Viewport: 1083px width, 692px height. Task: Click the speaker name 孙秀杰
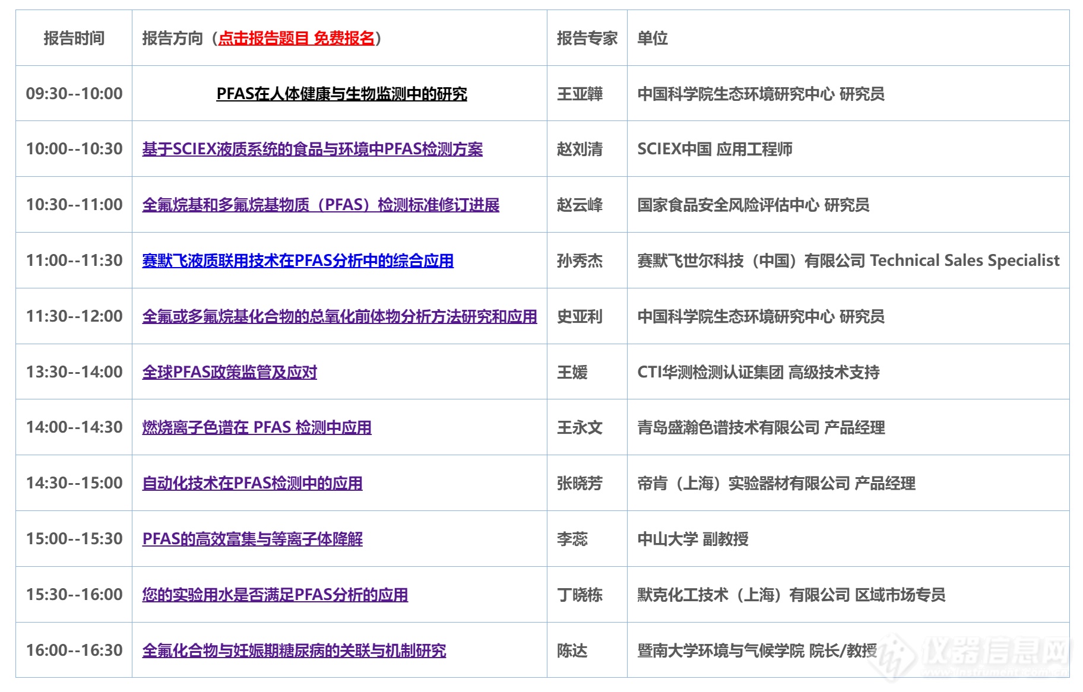[x=579, y=261]
